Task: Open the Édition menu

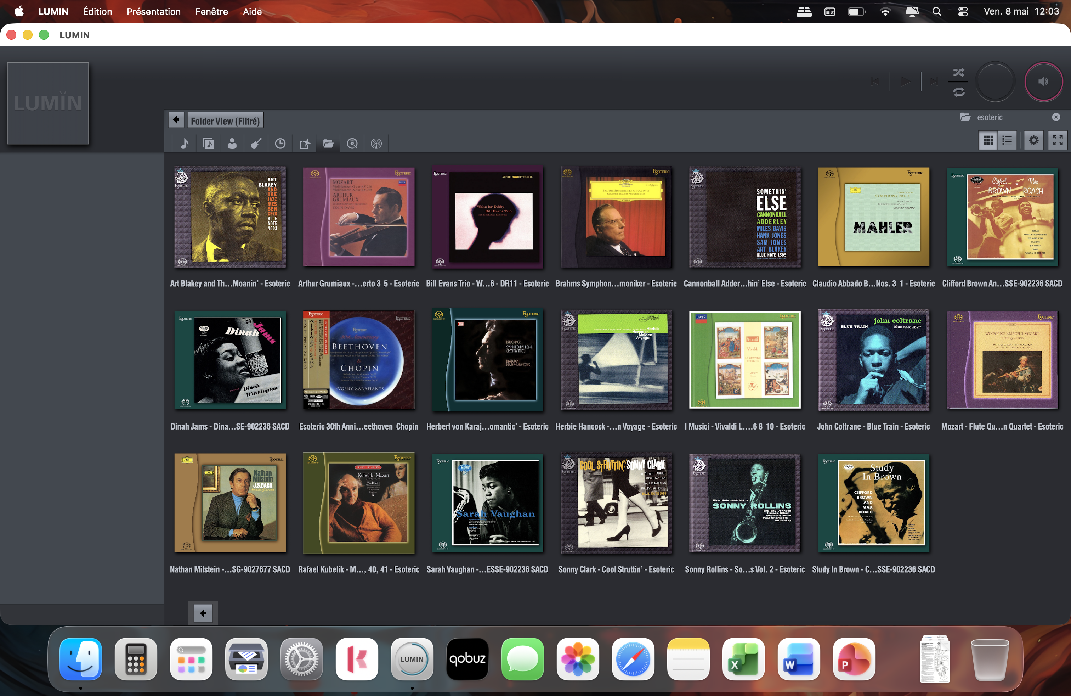Action: [97, 11]
